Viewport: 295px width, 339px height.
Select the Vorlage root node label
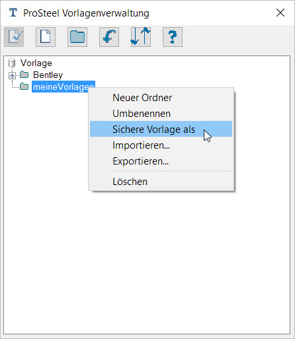36,63
